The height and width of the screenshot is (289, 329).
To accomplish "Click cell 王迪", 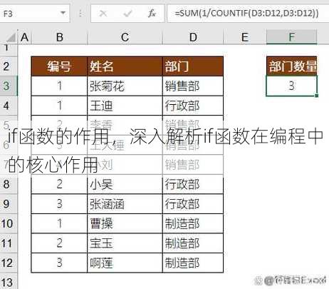I will pos(125,106).
